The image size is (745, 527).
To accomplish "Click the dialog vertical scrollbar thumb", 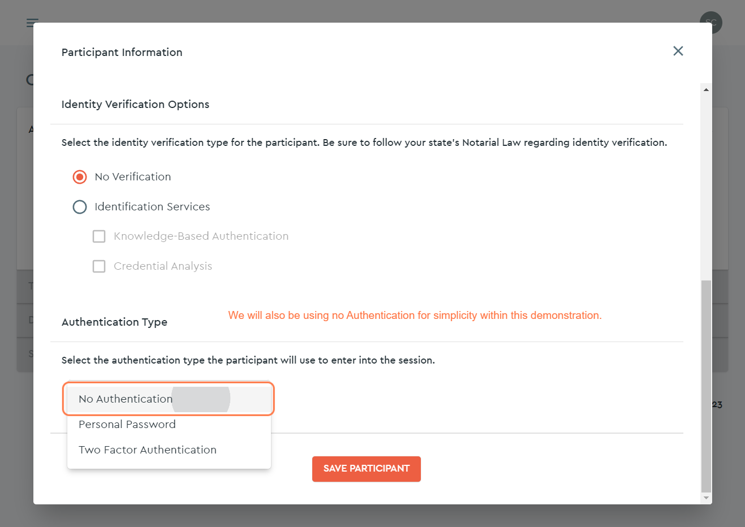I will (706, 386).
